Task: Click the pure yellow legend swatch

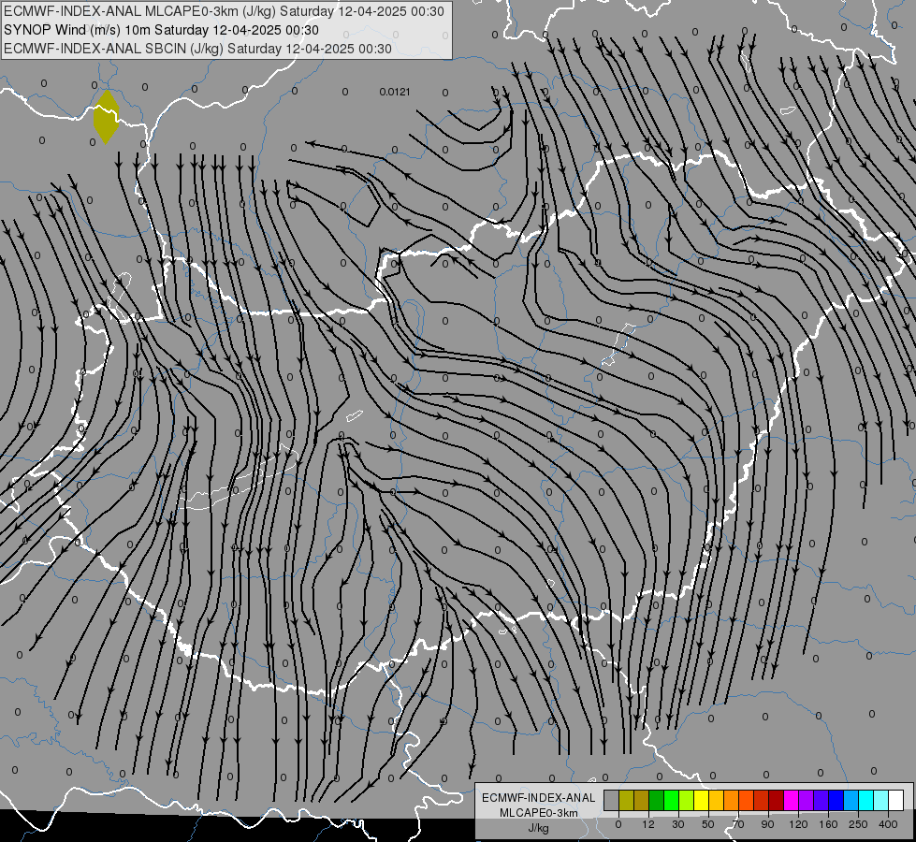Action: pos(702,800)
